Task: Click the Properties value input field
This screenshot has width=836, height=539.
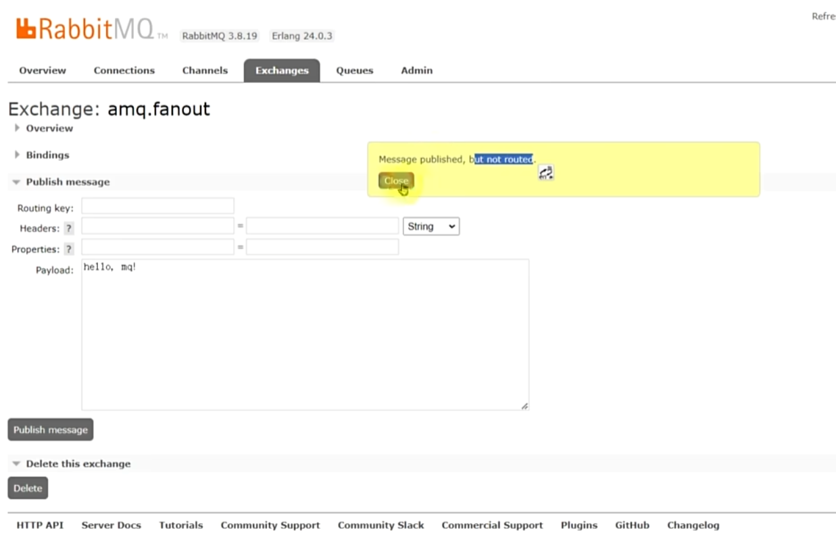Action: click(322, 247)
